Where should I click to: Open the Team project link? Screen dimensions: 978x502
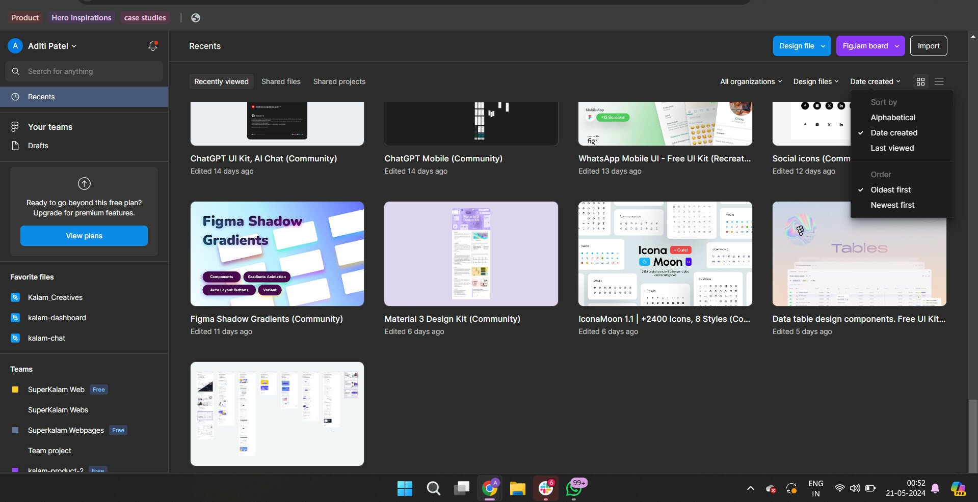[x=49, y=451]
